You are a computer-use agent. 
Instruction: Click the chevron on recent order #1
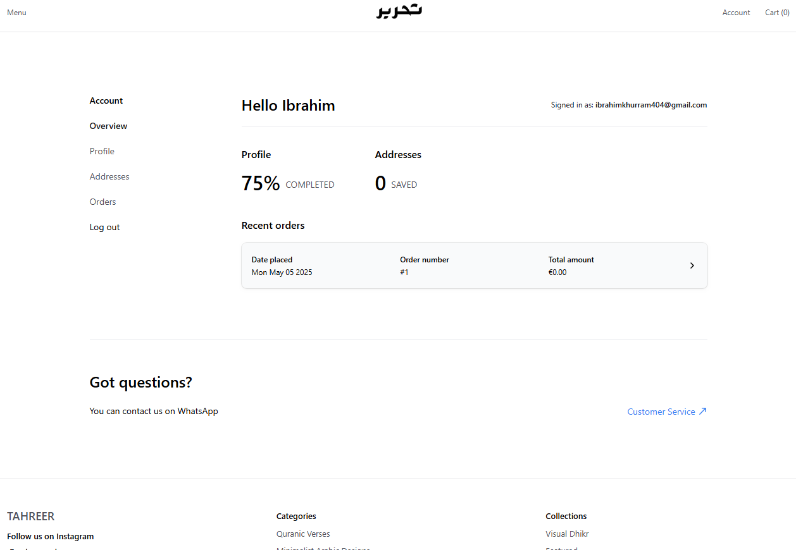tap(692, 266)
